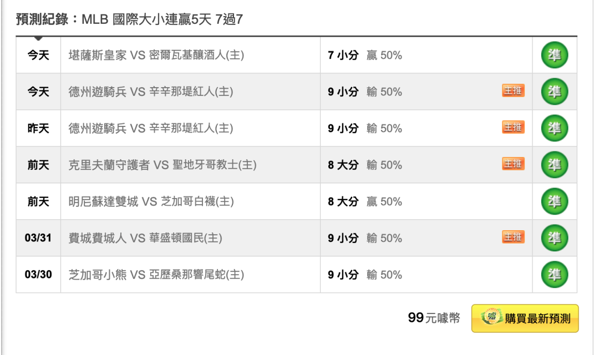
Task: Open the 芝加哥小熊 VS 亞歷桑那響尾蛇 matchup
Action: [156, 275]
